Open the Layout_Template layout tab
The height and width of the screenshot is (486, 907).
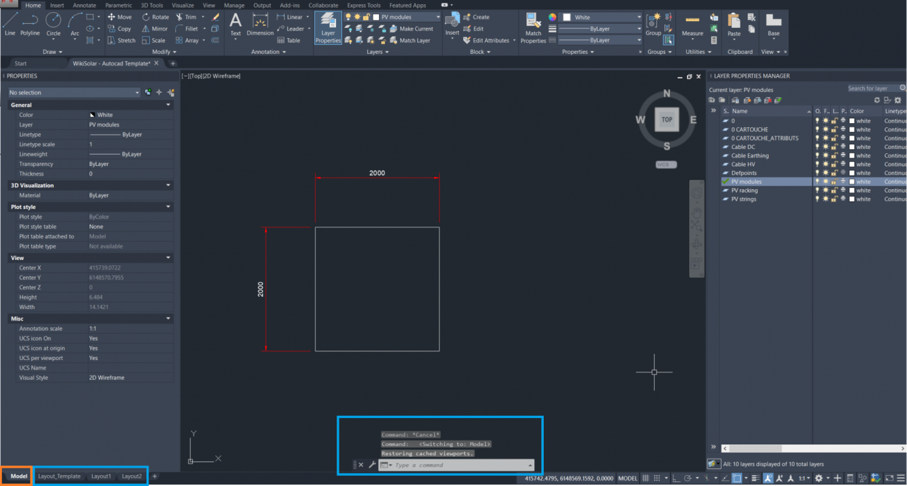click(59, 476)
